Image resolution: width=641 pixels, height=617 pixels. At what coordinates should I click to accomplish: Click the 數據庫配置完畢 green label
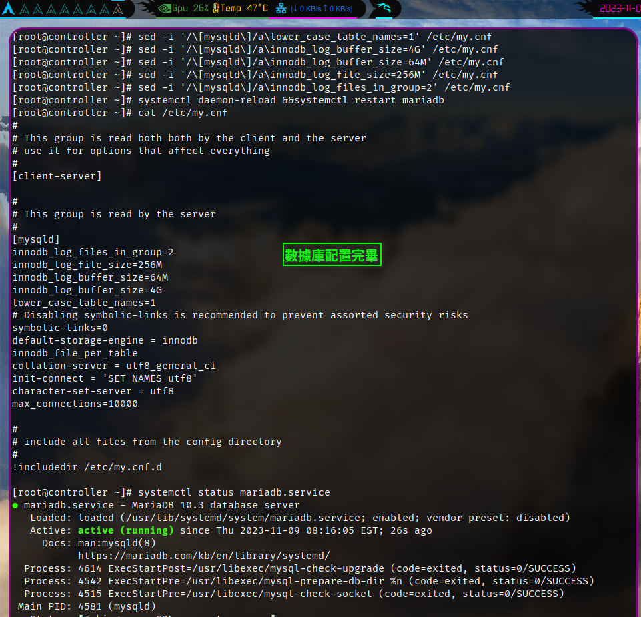pos(332,254)
